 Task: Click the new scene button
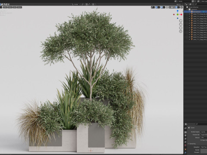tap(193, 1)
